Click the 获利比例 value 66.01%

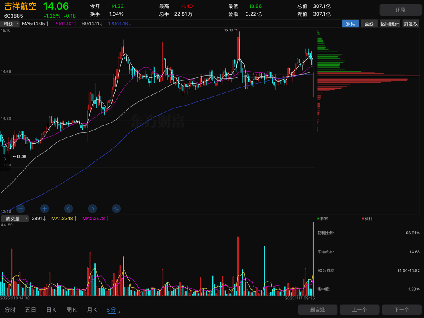click(413, 233)
